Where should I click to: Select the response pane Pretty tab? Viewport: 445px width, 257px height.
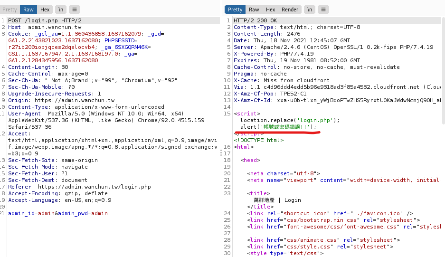(235, 10)
